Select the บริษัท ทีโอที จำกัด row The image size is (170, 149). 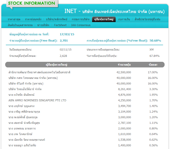coord(83,84)
